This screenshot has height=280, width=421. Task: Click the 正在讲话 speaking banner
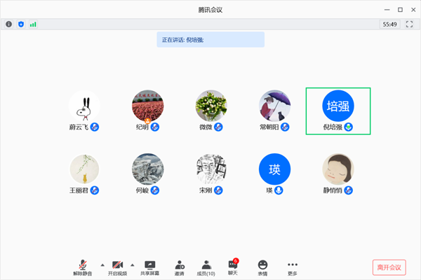210,39
